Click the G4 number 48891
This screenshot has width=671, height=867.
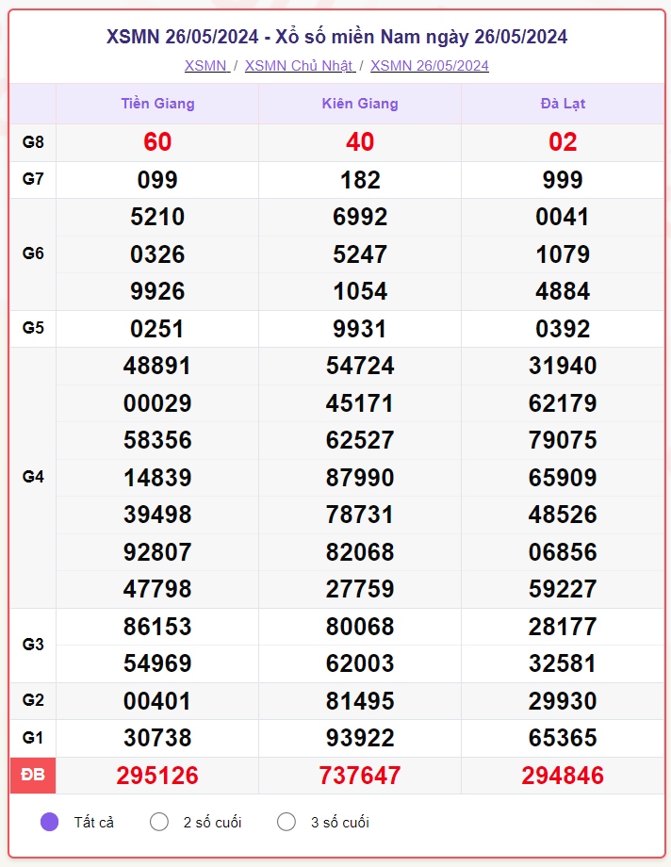point(157,366)
